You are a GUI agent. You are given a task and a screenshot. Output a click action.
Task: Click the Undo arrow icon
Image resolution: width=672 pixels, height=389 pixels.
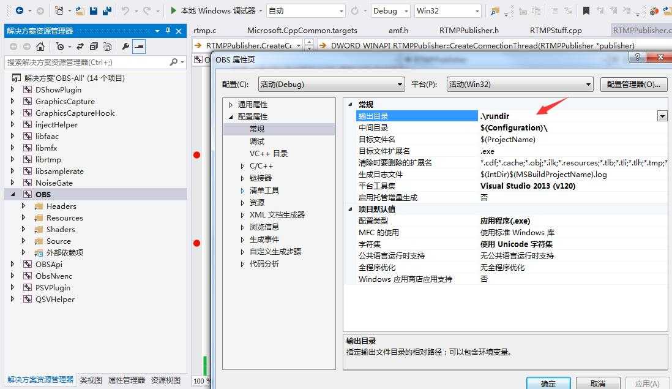tap(125, 10)
